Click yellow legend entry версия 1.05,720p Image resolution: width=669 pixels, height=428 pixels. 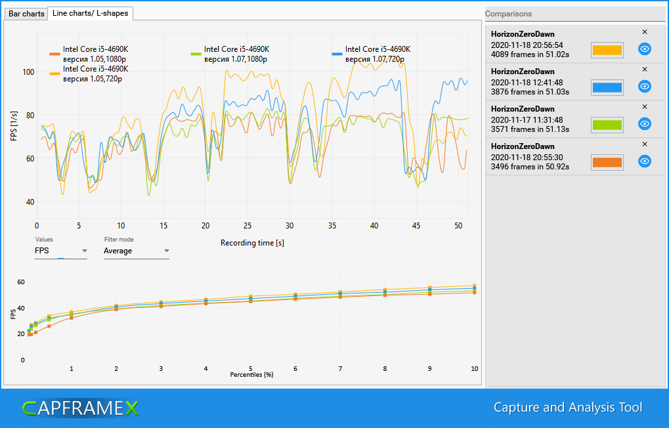pyautogui.click(x=89, y=74)
